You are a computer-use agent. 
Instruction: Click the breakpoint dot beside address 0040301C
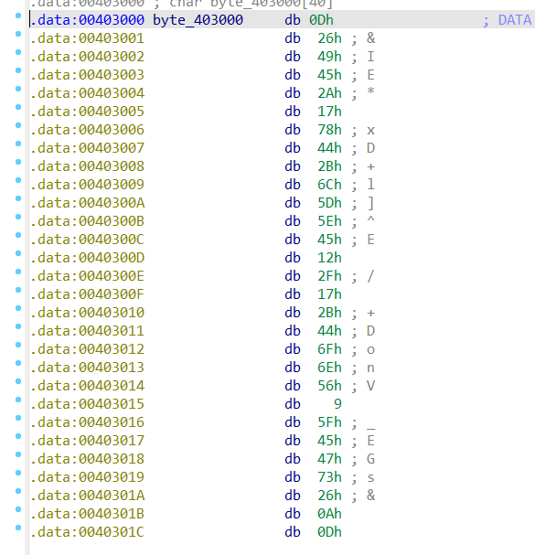(18, 528)
